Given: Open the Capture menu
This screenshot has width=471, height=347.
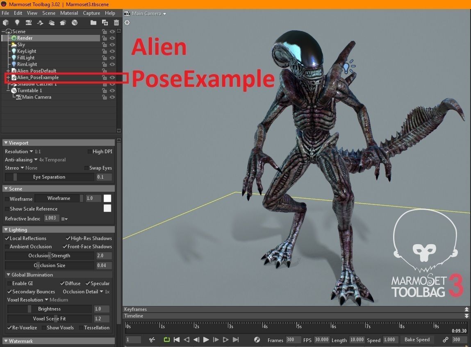Looking at the screenshot, I should [91, 13].
